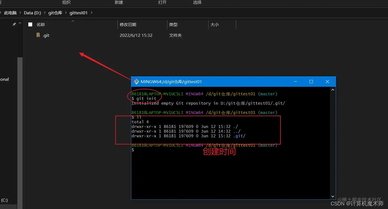Click the 打开 ribbon group label

pos(162,2)
